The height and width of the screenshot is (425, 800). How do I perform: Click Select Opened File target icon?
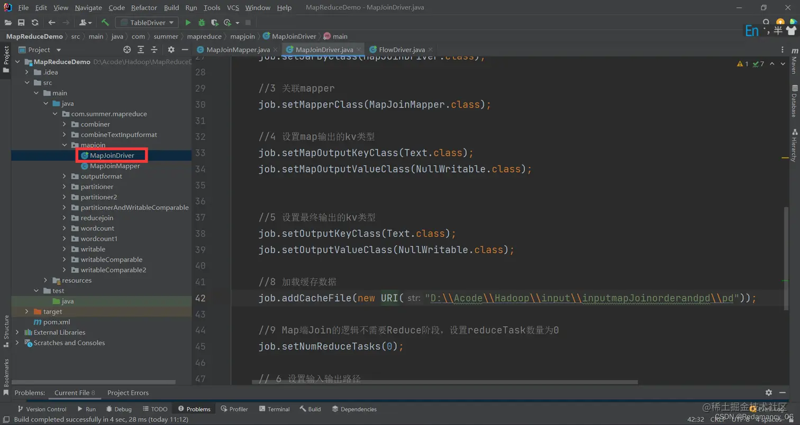[127, 50]
